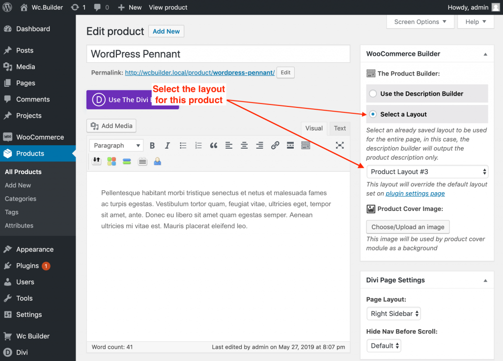Click the admin avatar next to Howdy
Viewport: 503px width, 361px height.
point(496,7)
